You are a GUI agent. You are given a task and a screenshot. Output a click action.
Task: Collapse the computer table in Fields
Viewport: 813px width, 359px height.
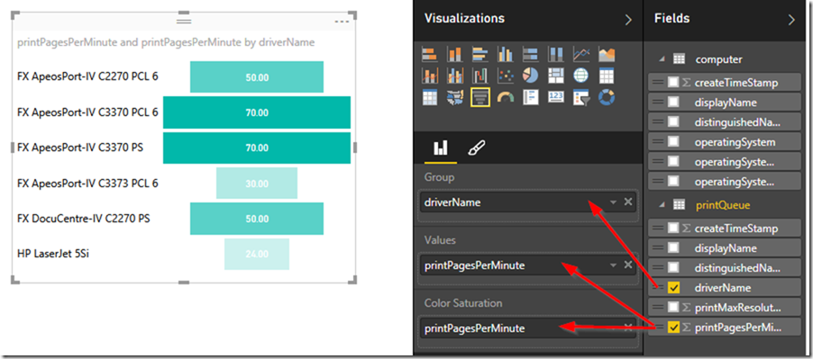(662, 59)
